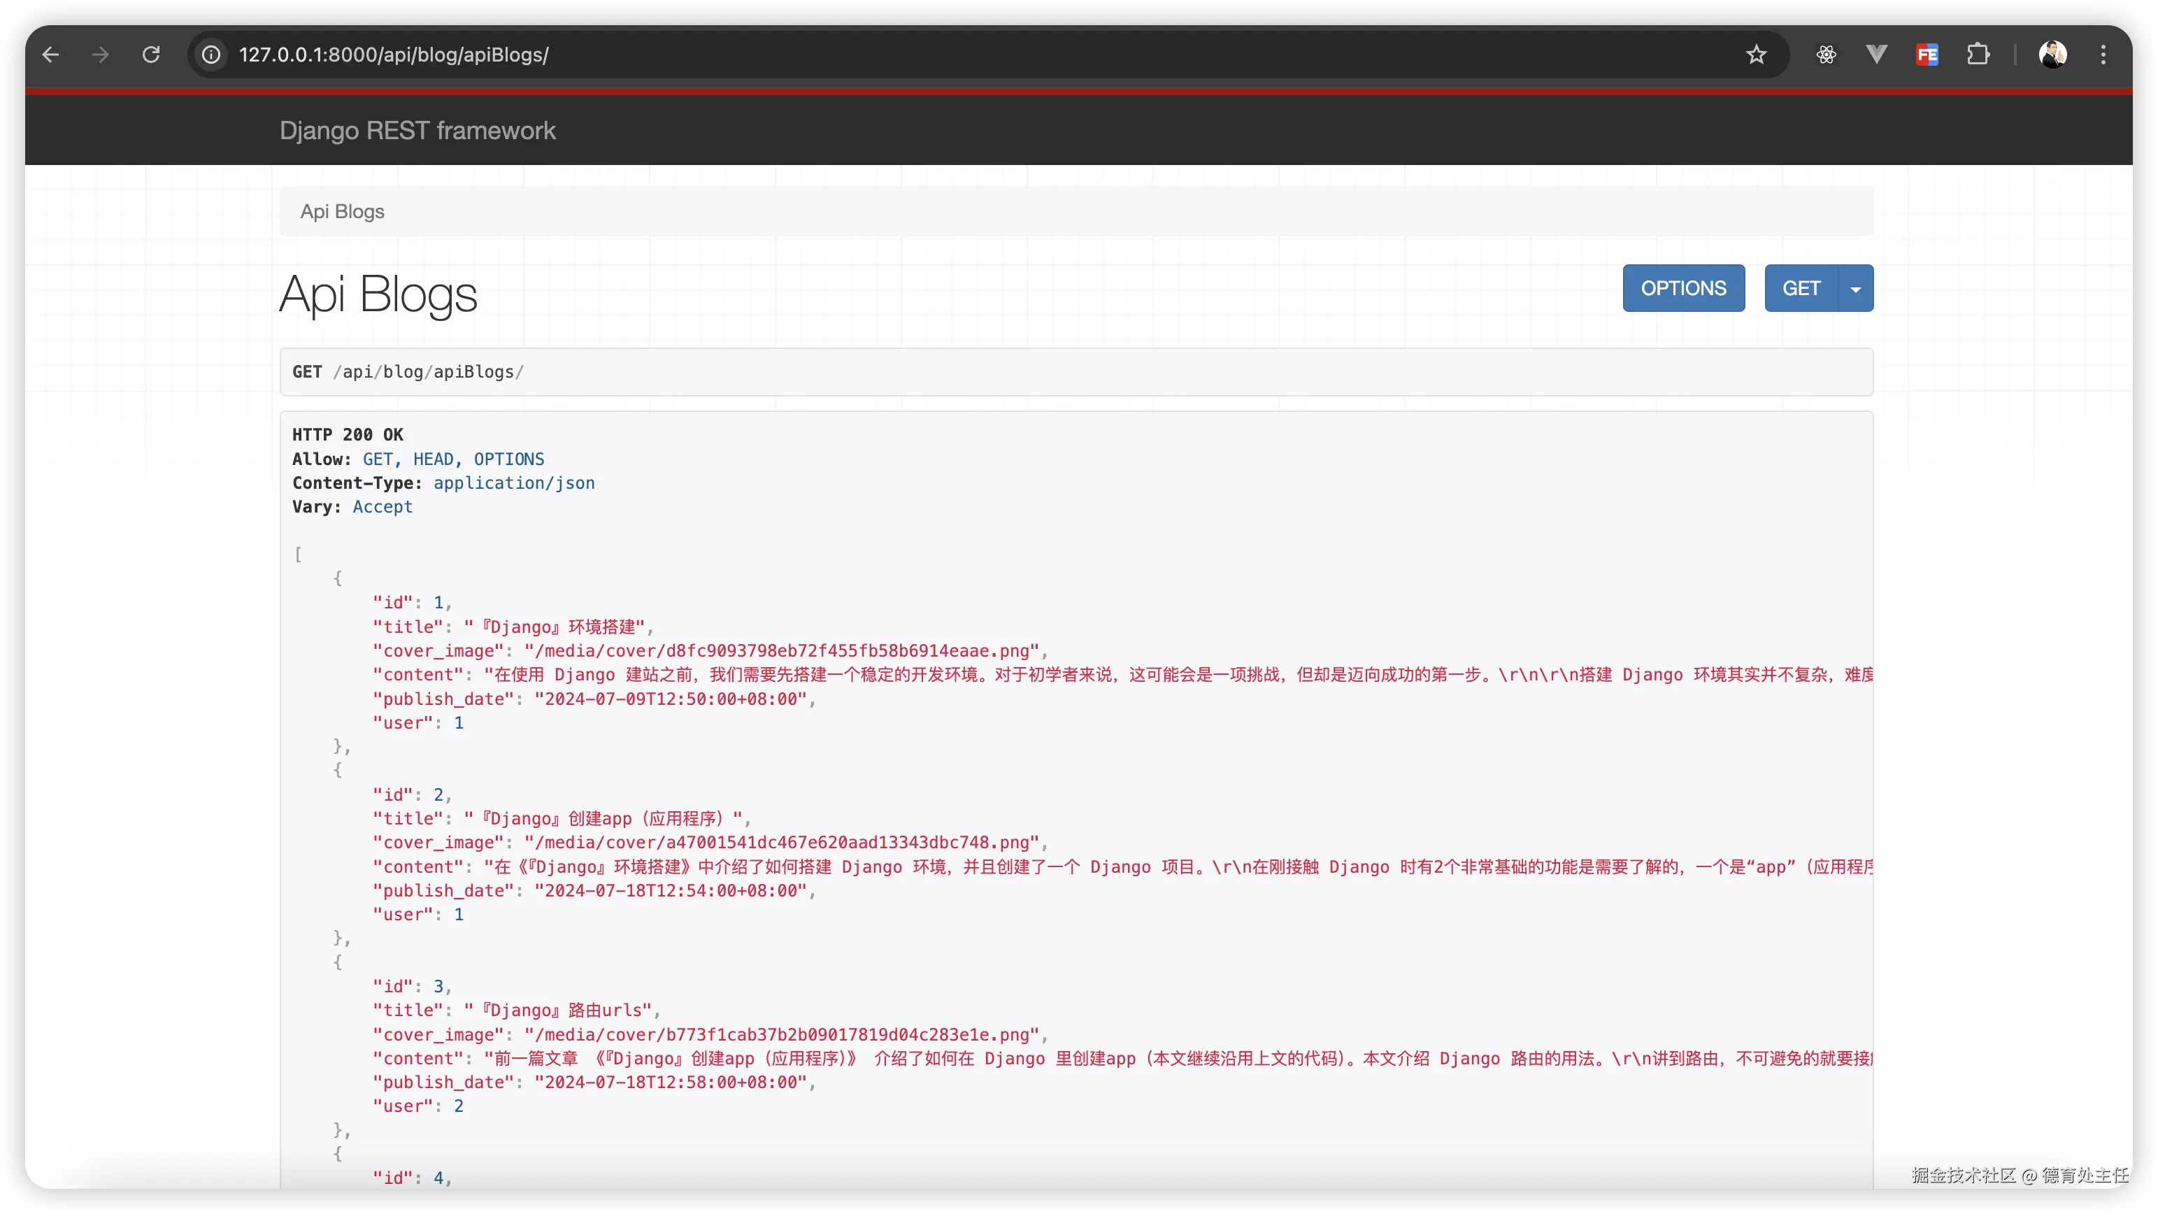Click the GET /api/blog/apiBlogs/ request line
This screenshot has width=2158, height=1214.
408,372
